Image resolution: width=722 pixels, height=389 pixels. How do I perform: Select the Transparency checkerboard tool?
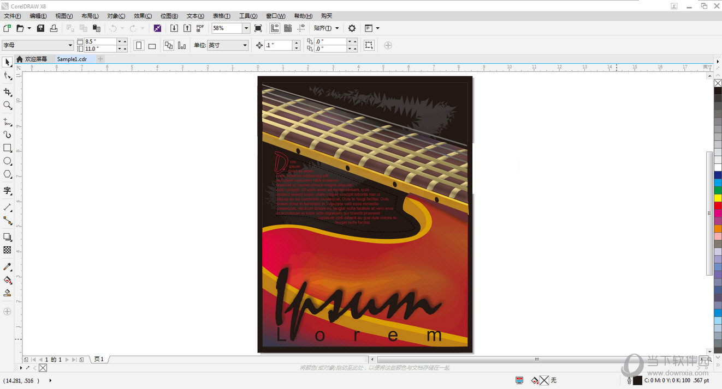pyautogui.click(x=7, y=250)
